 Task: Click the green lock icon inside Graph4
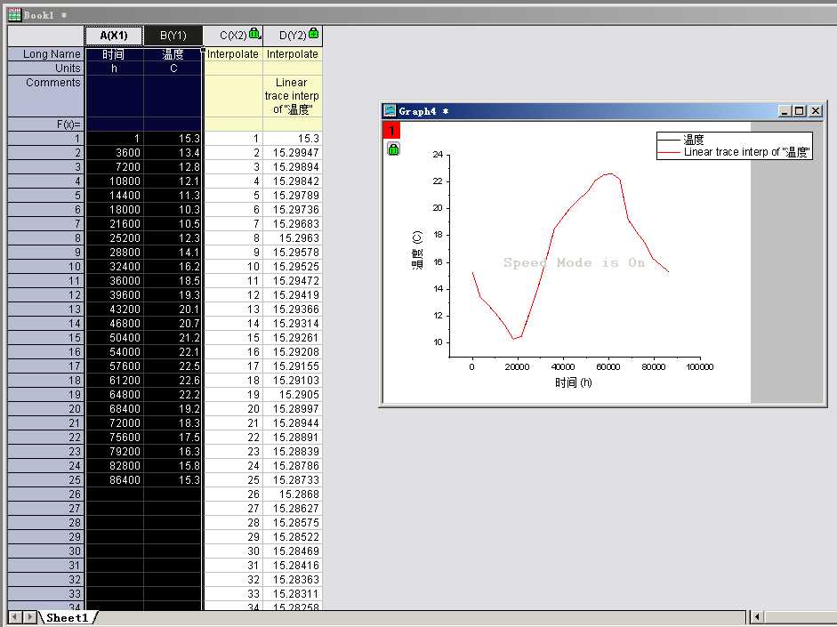pos(393,149)
